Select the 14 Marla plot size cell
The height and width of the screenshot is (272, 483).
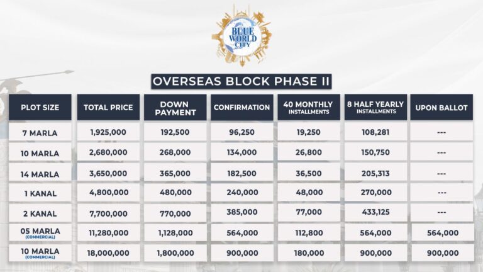(x=40, y=173)
